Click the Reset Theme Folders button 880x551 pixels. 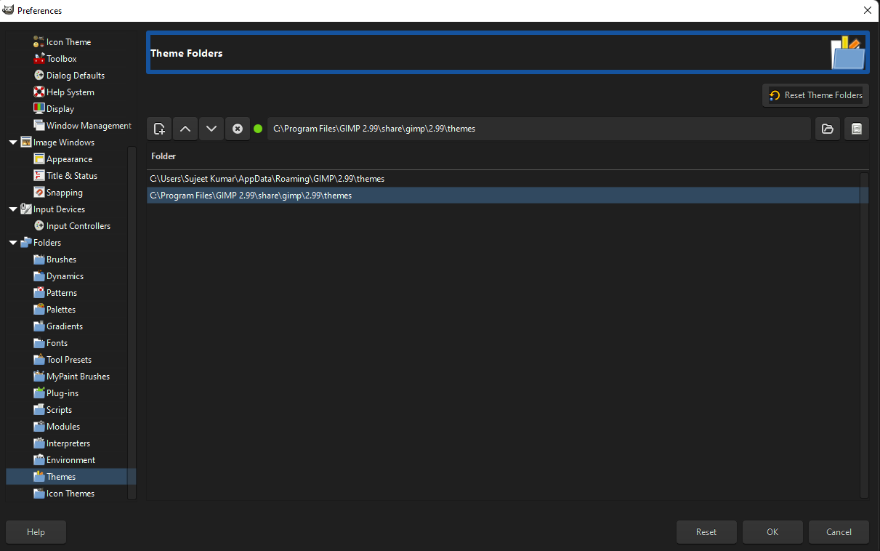tap(815, 95)
